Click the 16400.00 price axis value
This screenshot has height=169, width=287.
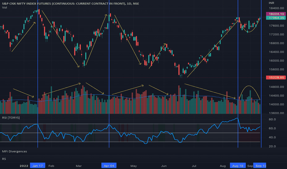coord(277,52)
